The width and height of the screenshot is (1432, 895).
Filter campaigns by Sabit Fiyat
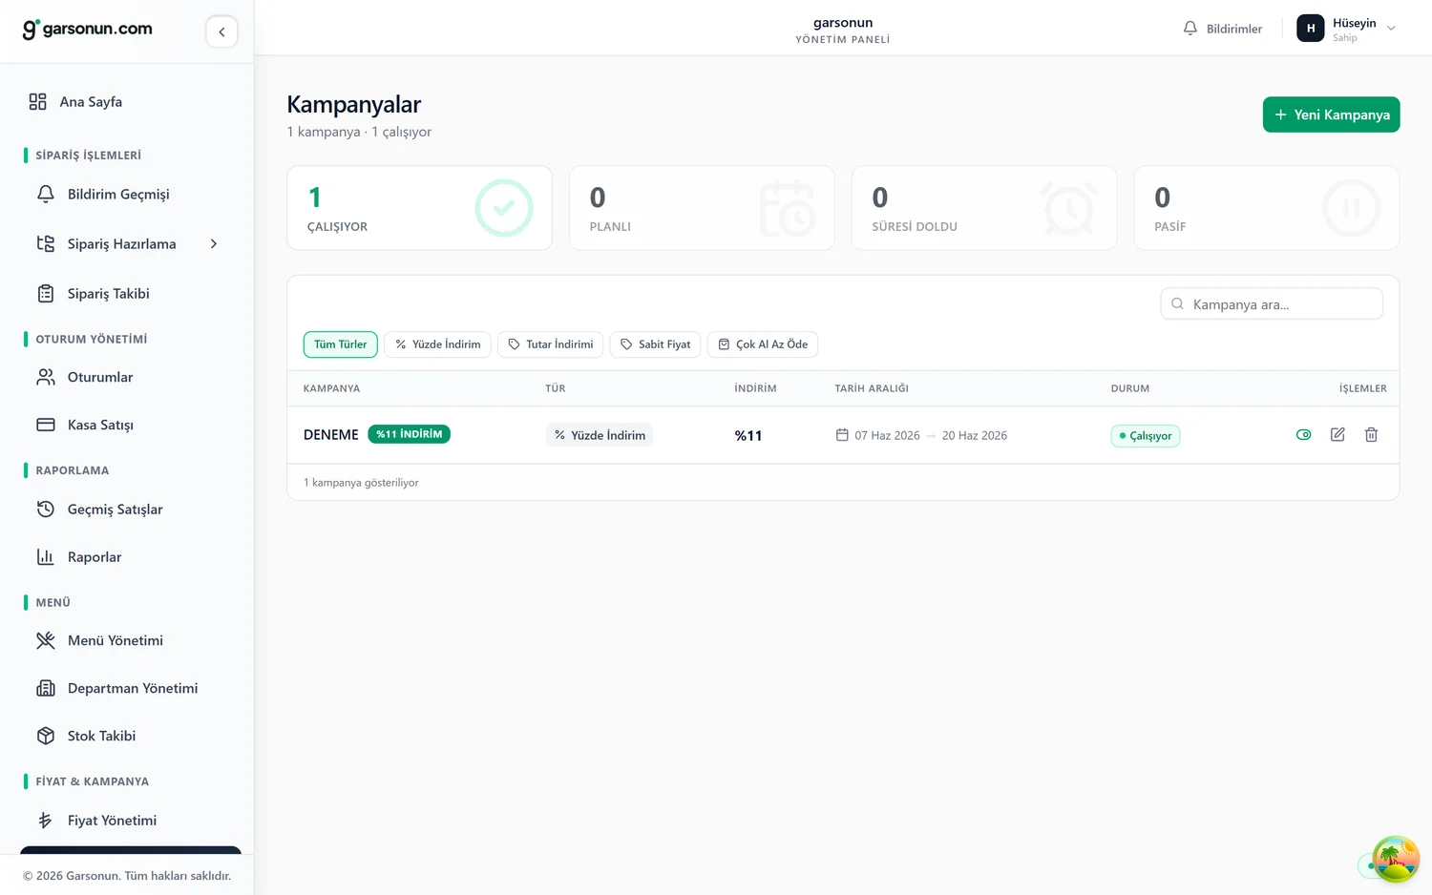tap(655, 344)
